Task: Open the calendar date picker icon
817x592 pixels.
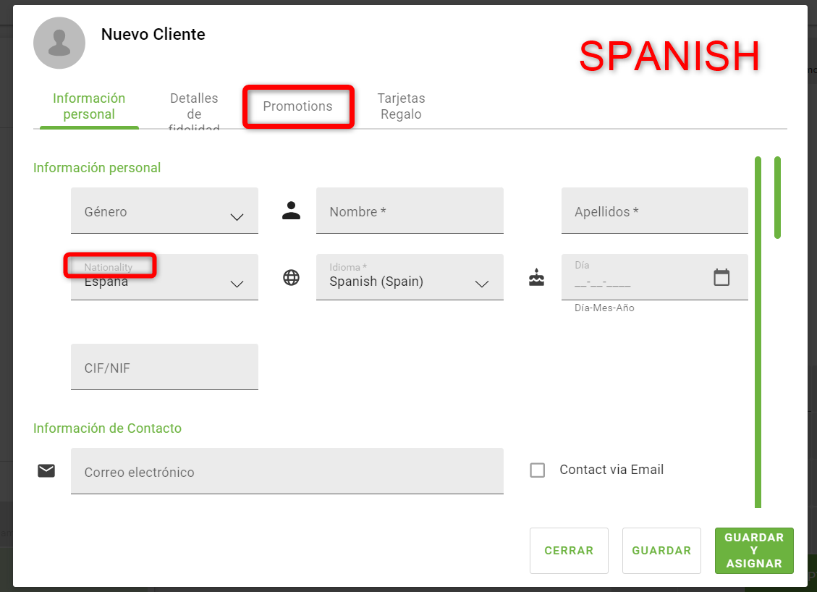Action: (721, 277)
